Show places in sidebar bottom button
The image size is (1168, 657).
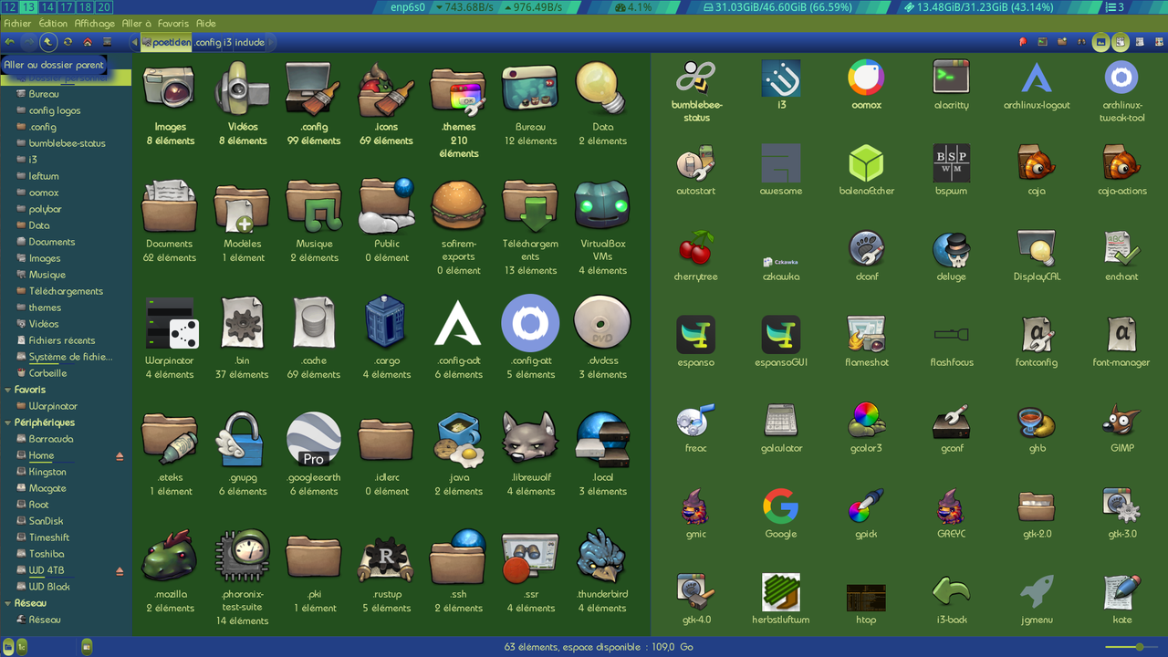coord(8,647)
